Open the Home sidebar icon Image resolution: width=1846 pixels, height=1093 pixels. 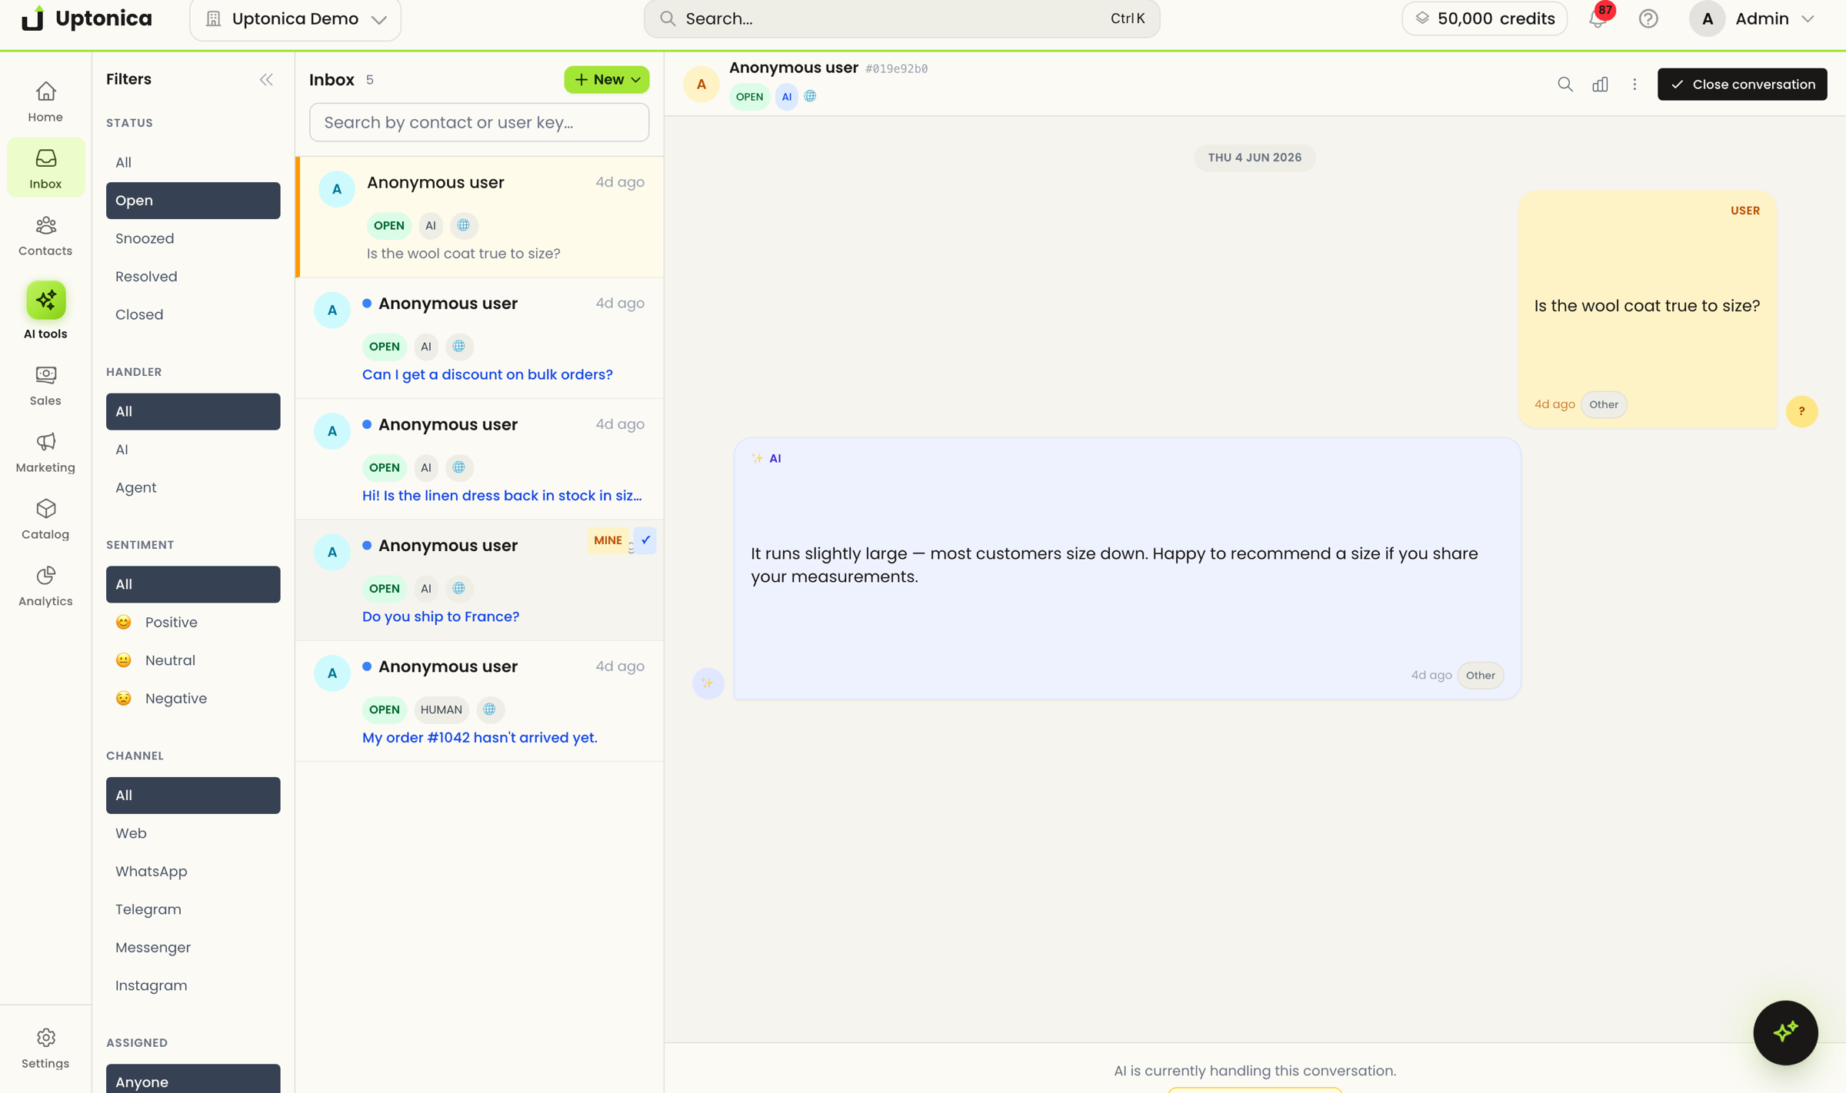pos(45,101)
